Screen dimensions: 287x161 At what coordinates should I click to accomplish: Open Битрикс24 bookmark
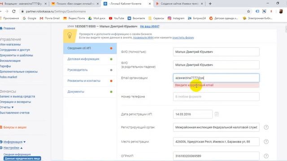point(197,18)
